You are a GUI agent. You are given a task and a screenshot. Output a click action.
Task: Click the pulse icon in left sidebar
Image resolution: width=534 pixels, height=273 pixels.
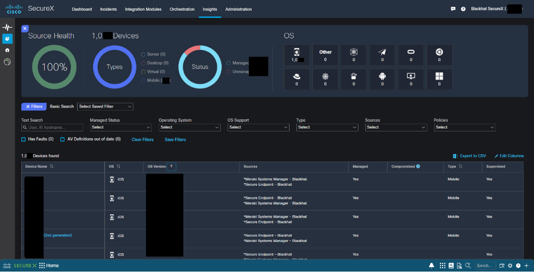(7, 27)
